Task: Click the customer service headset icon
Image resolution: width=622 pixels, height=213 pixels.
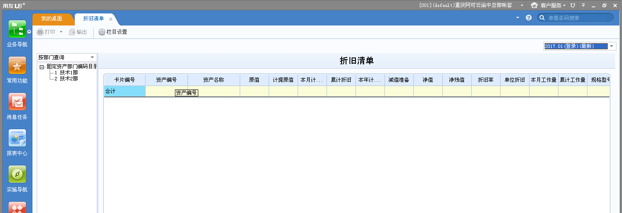Action: 535,5
